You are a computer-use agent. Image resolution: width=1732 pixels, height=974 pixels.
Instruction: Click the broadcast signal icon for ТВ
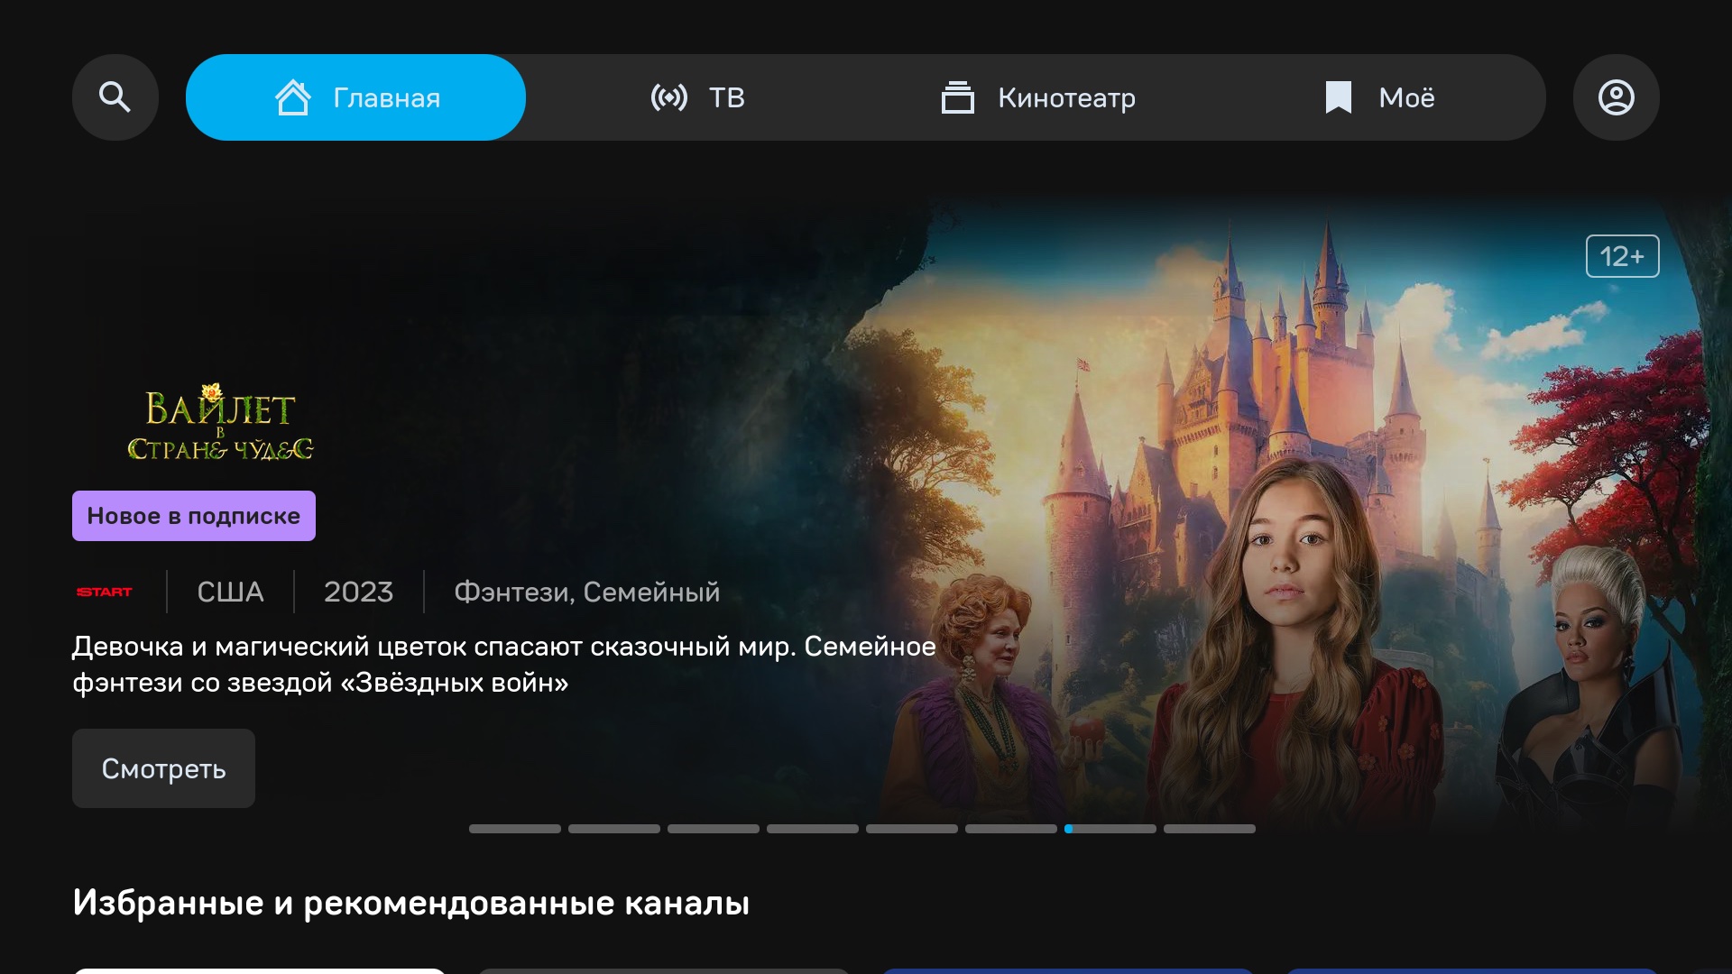click(x=668, y=97)
